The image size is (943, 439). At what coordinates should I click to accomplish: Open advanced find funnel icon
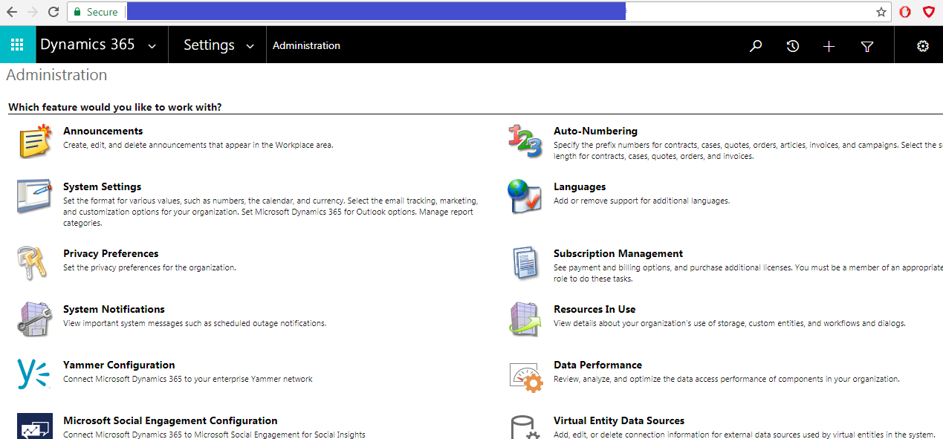(866, 46)
